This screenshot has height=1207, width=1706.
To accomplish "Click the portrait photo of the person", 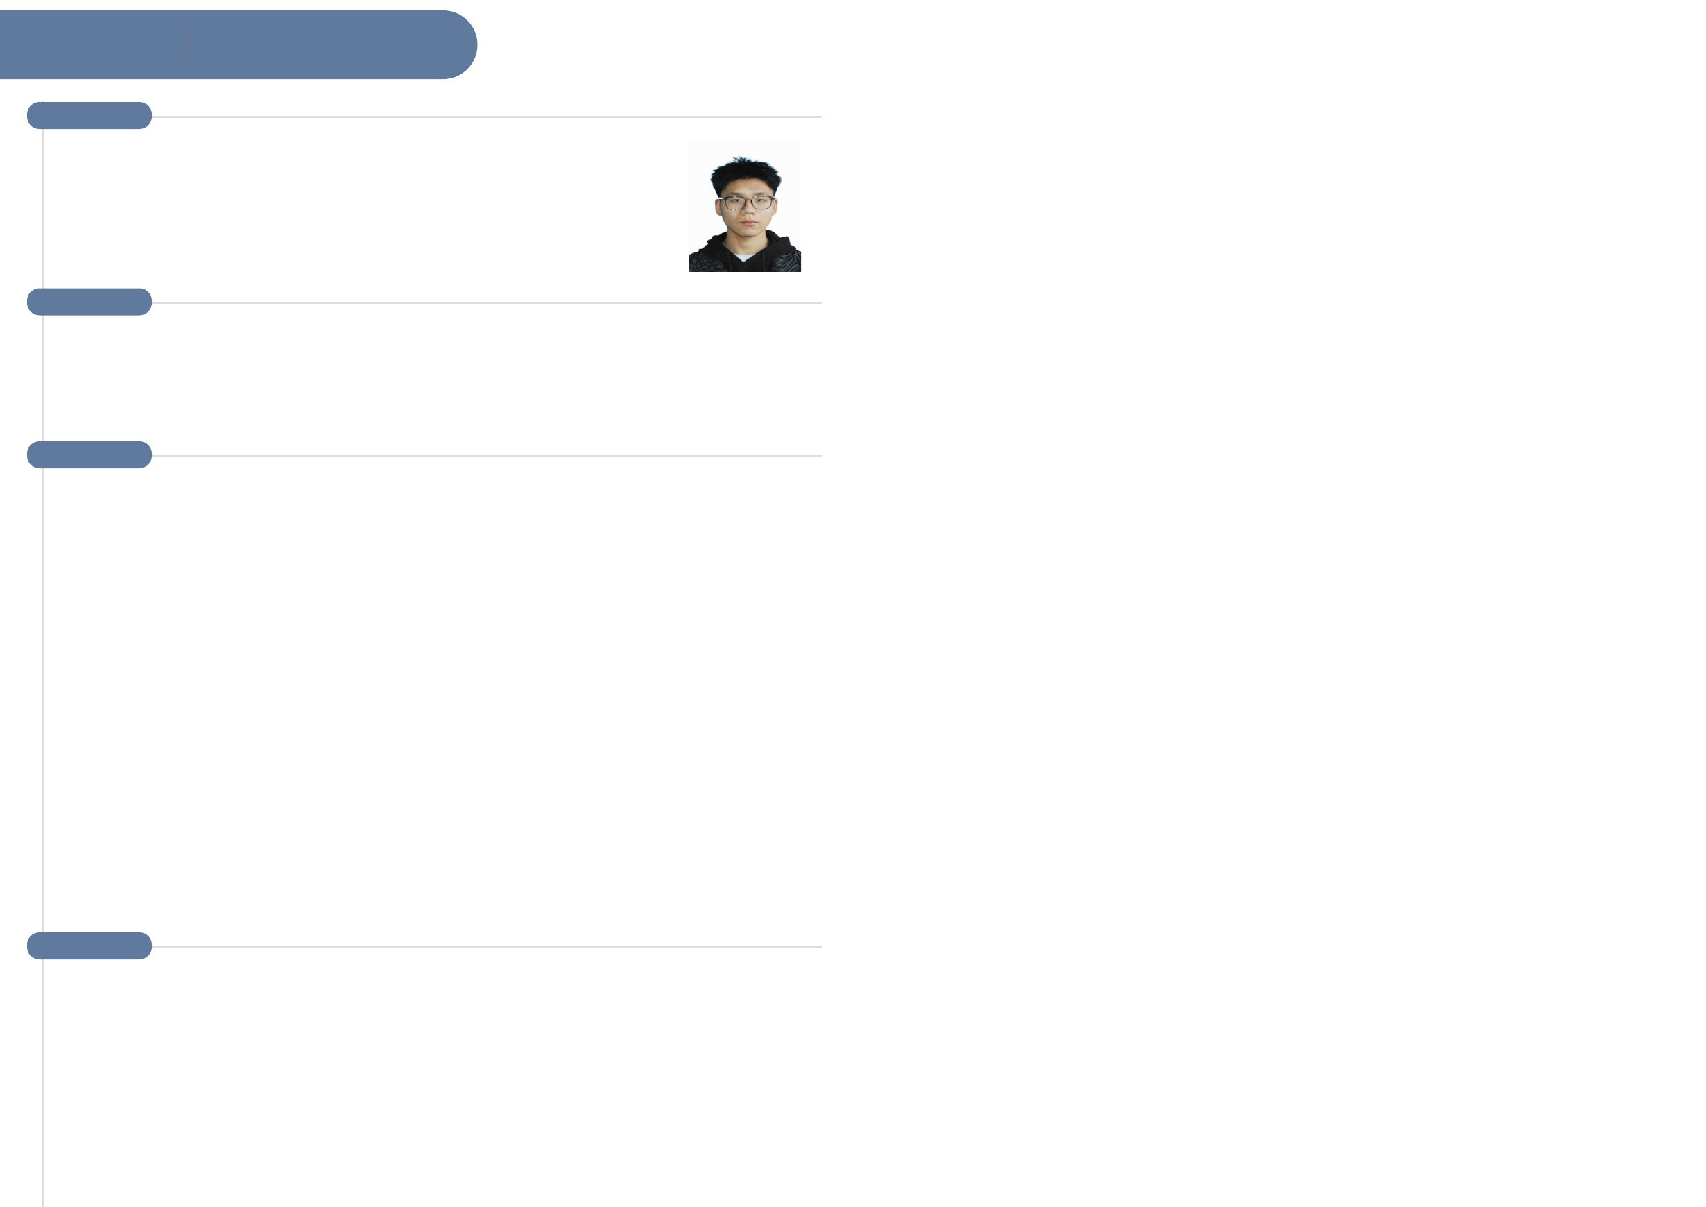I will click(x=743, y=207).
